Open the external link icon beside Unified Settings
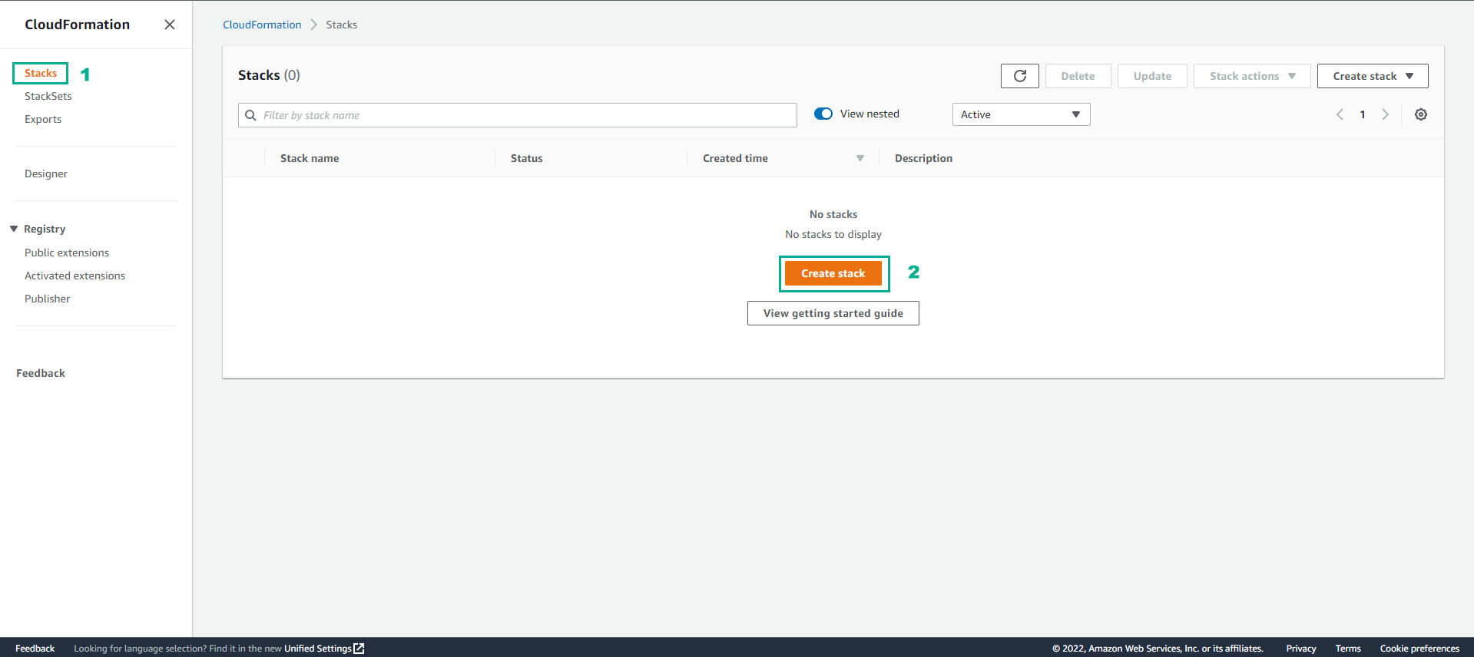1474x657 pixels. coord(359,649)
